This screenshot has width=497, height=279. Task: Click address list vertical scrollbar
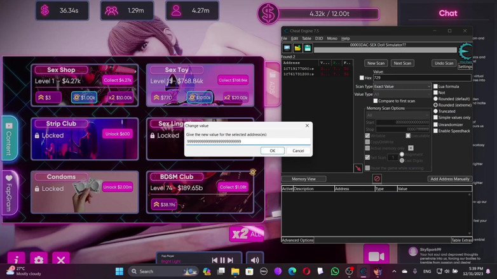click(470, 214)
